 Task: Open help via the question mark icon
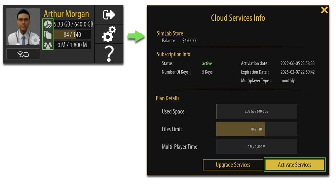pyautogui.click(x=109, y=54)
